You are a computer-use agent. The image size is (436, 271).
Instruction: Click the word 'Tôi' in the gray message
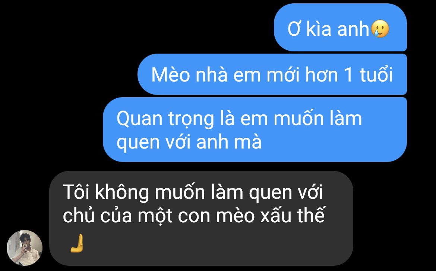tap(76, 192)
